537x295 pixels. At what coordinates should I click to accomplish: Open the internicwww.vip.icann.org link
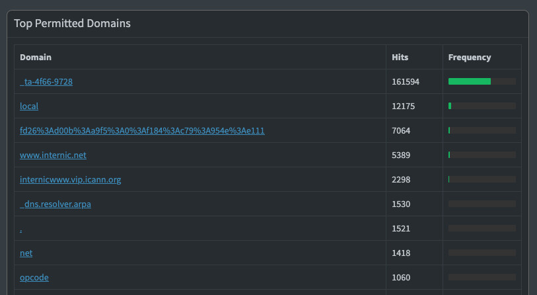(70, 179)
